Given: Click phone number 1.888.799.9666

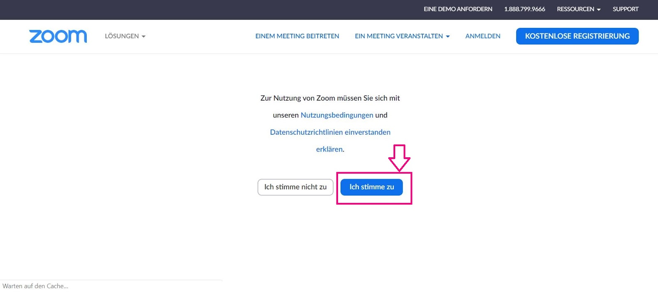Looking at the screenshot, I should click(525, 9).
